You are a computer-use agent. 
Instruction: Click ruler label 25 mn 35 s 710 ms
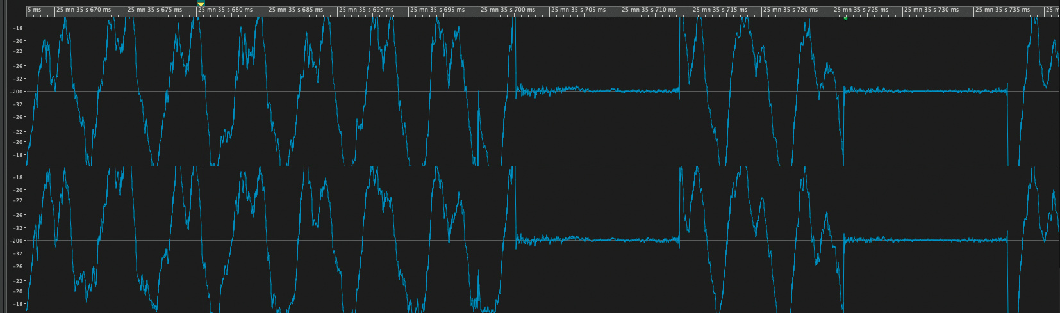point(649,10)
